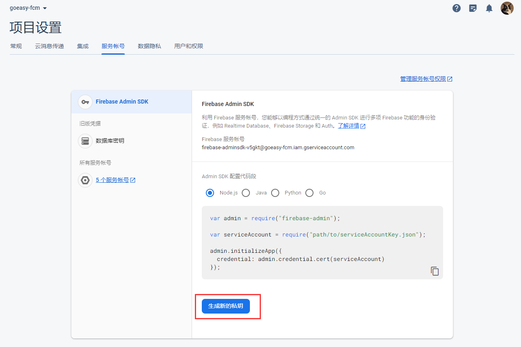Click the 所有服务帐号 section label
Image resolution: width=521 pixels, height=347 pixels.
tap(95, 163)
